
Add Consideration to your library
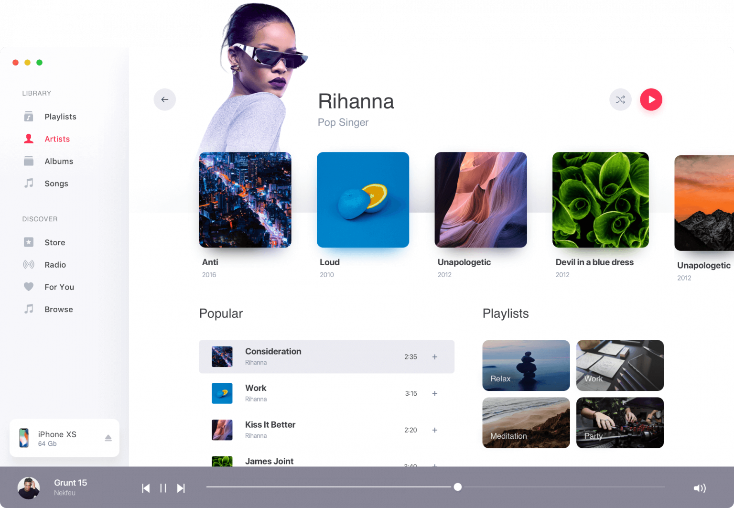tap(434, 357)
